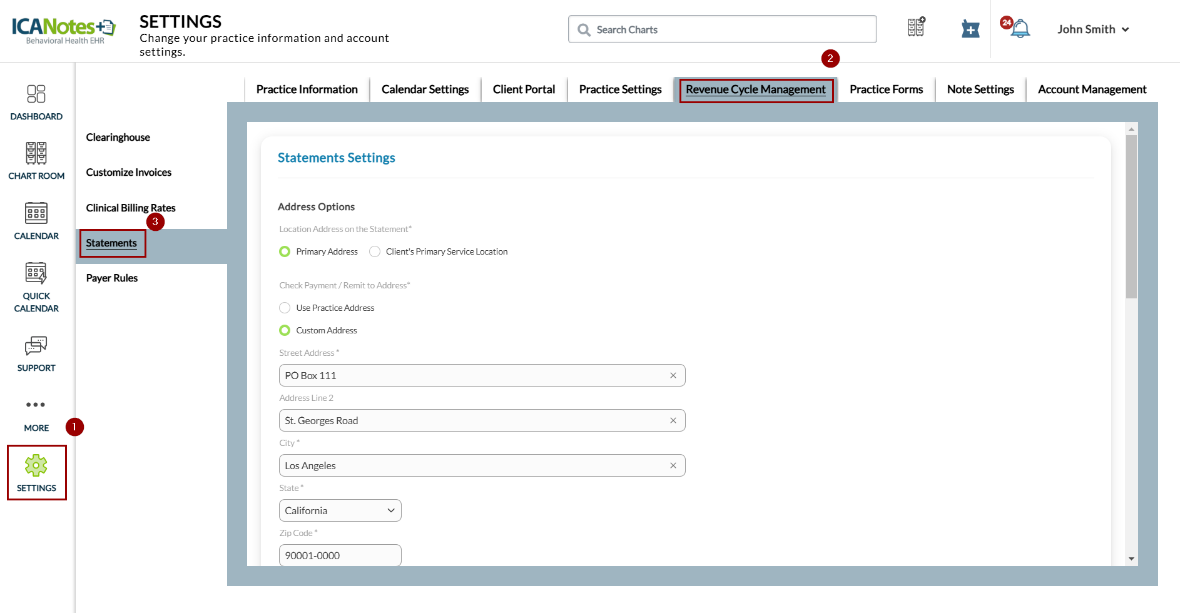Select the Primary Address radio button
This screenshot has width=1180, height=613.
tap(285, 251)
